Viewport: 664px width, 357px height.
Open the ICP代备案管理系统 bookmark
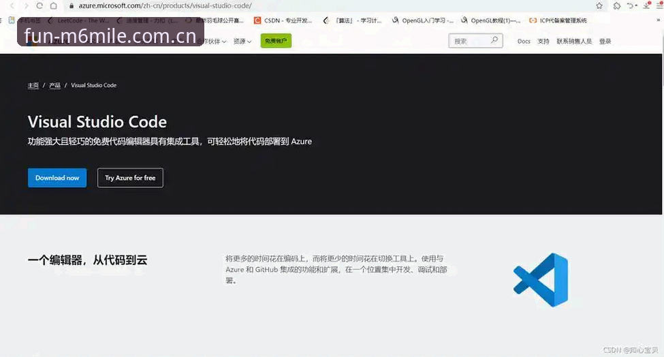click(x=558, y=20)
